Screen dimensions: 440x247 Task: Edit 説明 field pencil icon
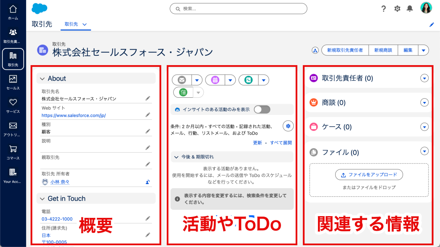tap(148, 148)
